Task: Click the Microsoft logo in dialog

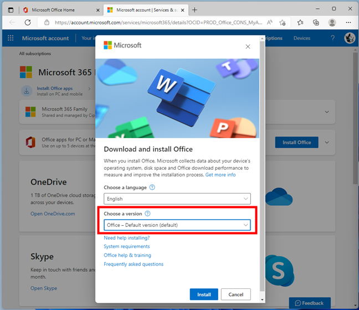Action: pos(122,45)
